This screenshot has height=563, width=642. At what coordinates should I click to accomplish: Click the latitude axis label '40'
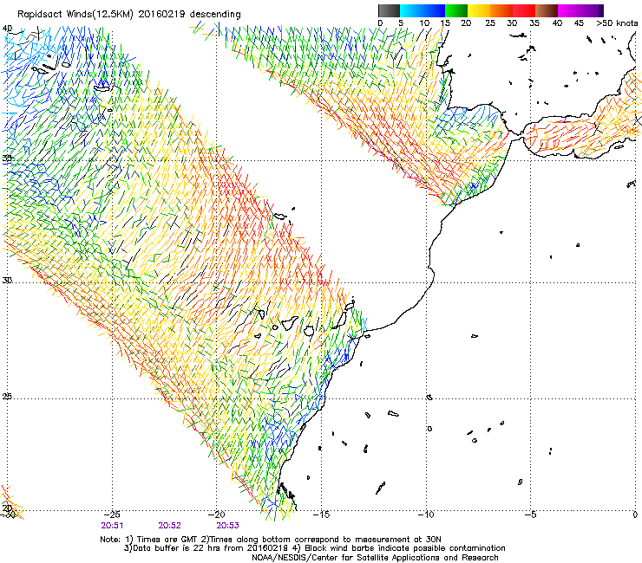7,29
